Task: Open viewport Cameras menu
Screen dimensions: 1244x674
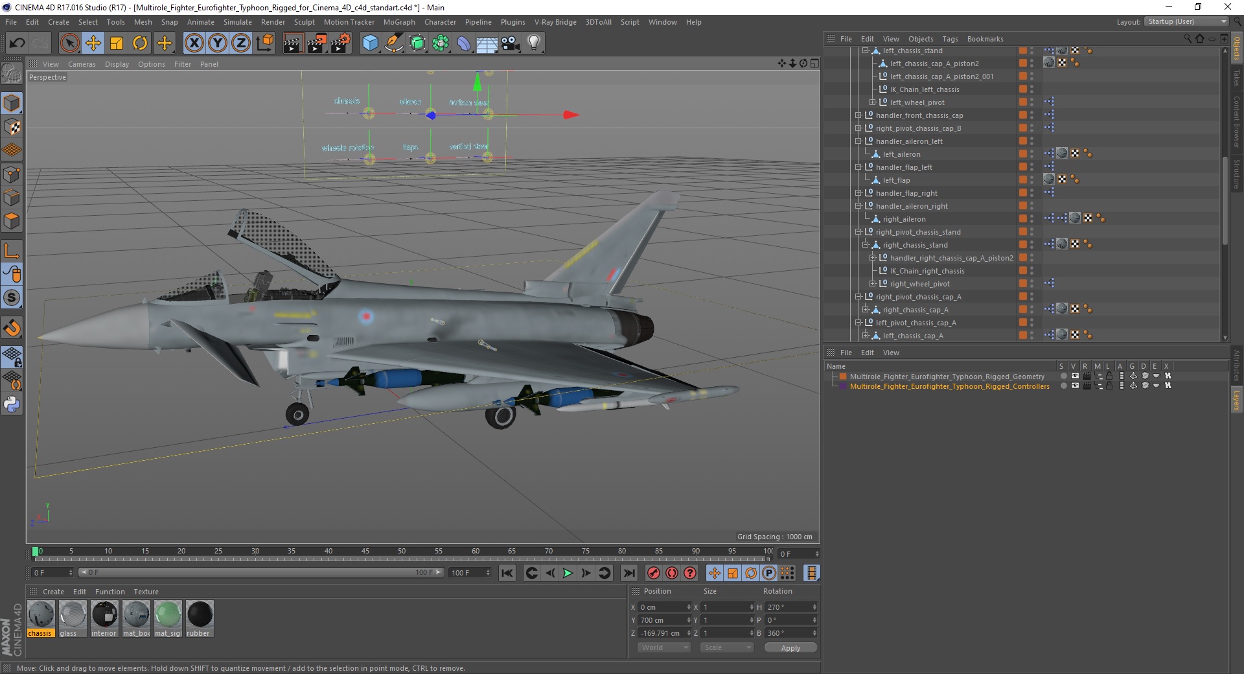Action: pyautogui.click(x=82, y=64)
